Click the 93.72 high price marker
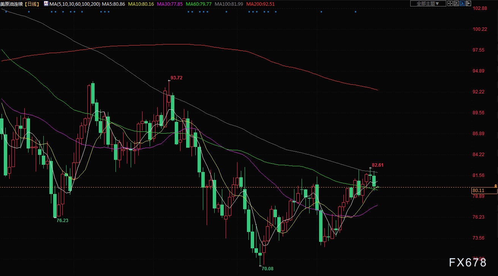498x276 pixels. [176, 78]
